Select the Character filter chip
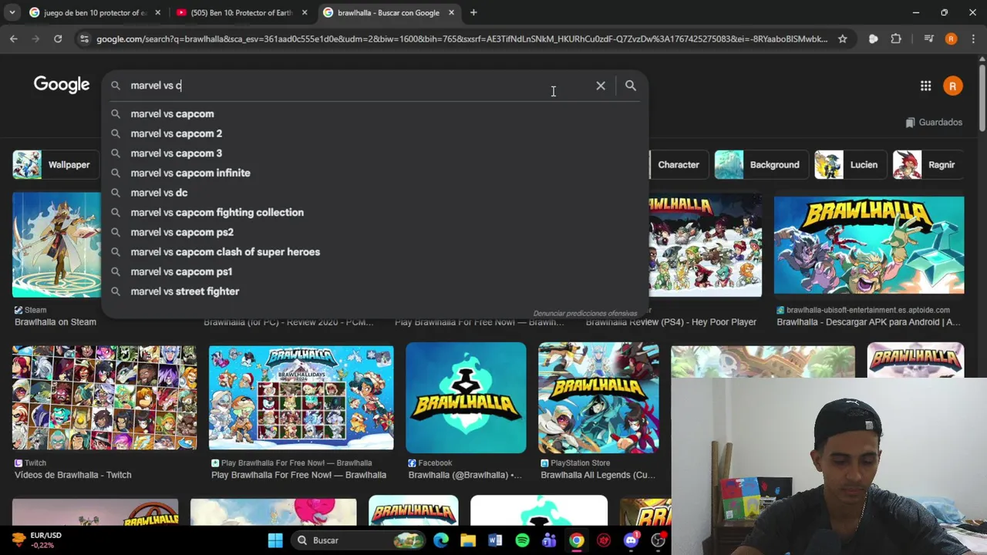The height and width of the screenshot is (555, 987). tap(678, 165)
